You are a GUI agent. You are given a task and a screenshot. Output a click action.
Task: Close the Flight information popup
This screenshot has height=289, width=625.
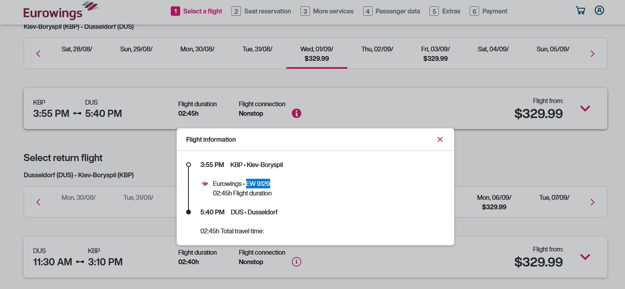click(440, 139)
